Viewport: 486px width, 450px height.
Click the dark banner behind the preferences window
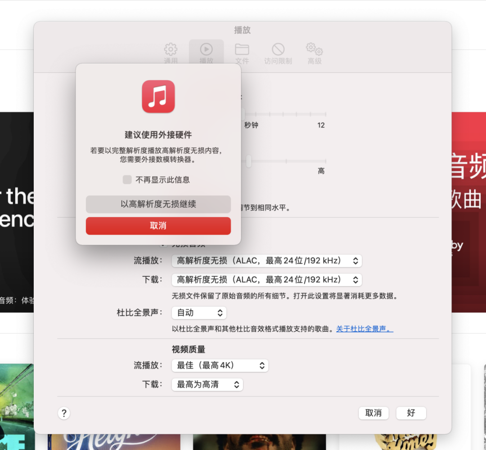[17, 212]
